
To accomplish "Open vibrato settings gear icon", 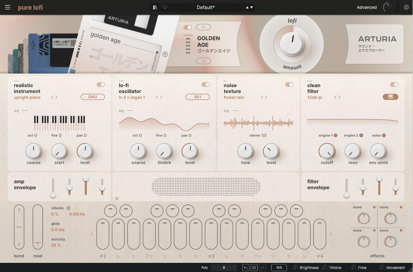I will (x=69, y=208).
